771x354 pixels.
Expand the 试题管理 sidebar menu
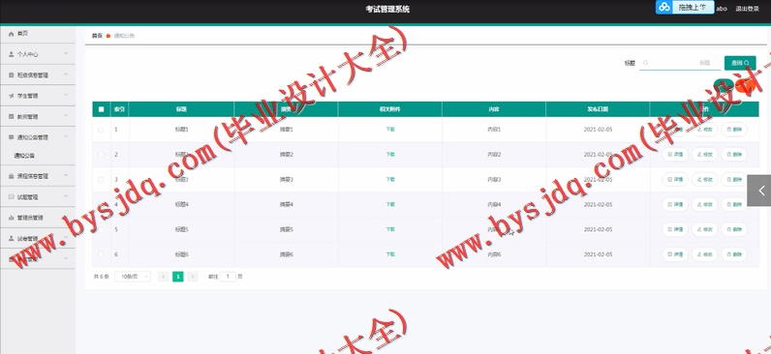click(38, 197)
